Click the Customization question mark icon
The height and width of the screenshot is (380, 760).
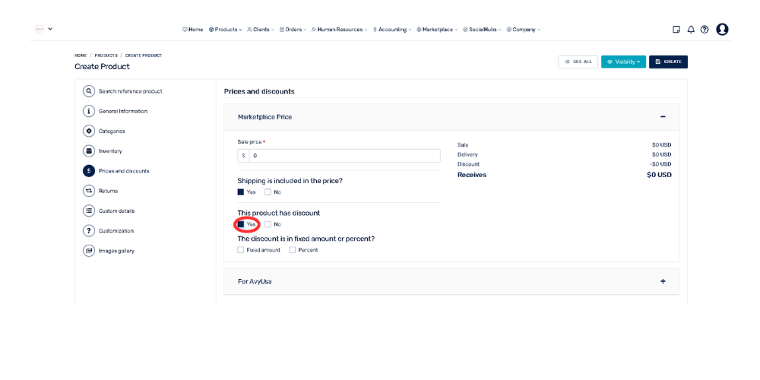(89, 230)
